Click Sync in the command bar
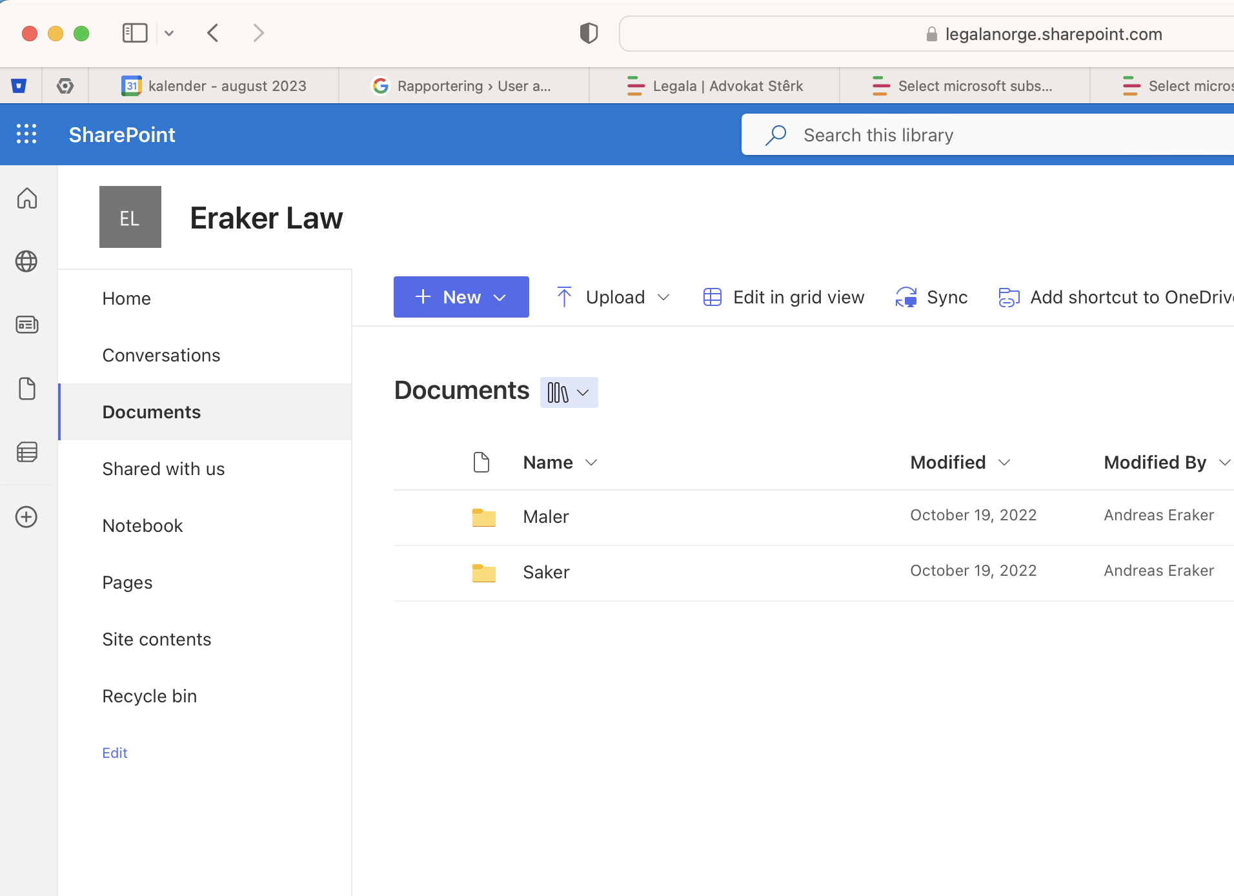1234x896 pixels. pos(931,297)
